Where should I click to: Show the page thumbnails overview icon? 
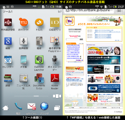57,96
